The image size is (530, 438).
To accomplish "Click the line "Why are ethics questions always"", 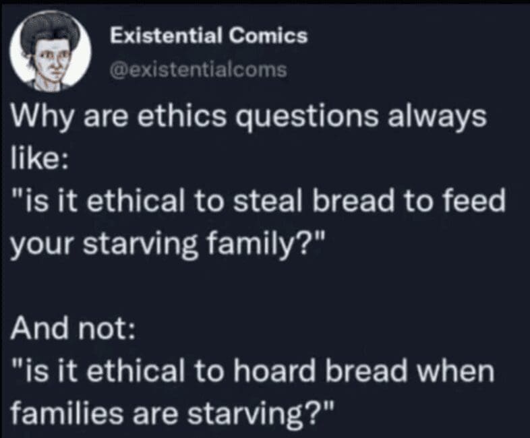I will (x=247, y=119).
